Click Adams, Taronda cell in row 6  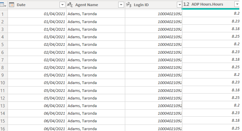pyautogui.click(x=96, y=52)
